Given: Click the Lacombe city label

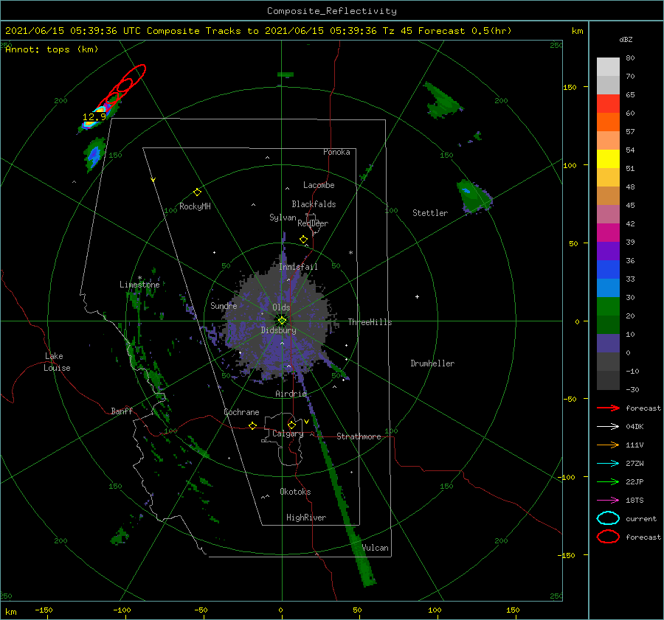Looking at the screenshot, I should (319, 185).
